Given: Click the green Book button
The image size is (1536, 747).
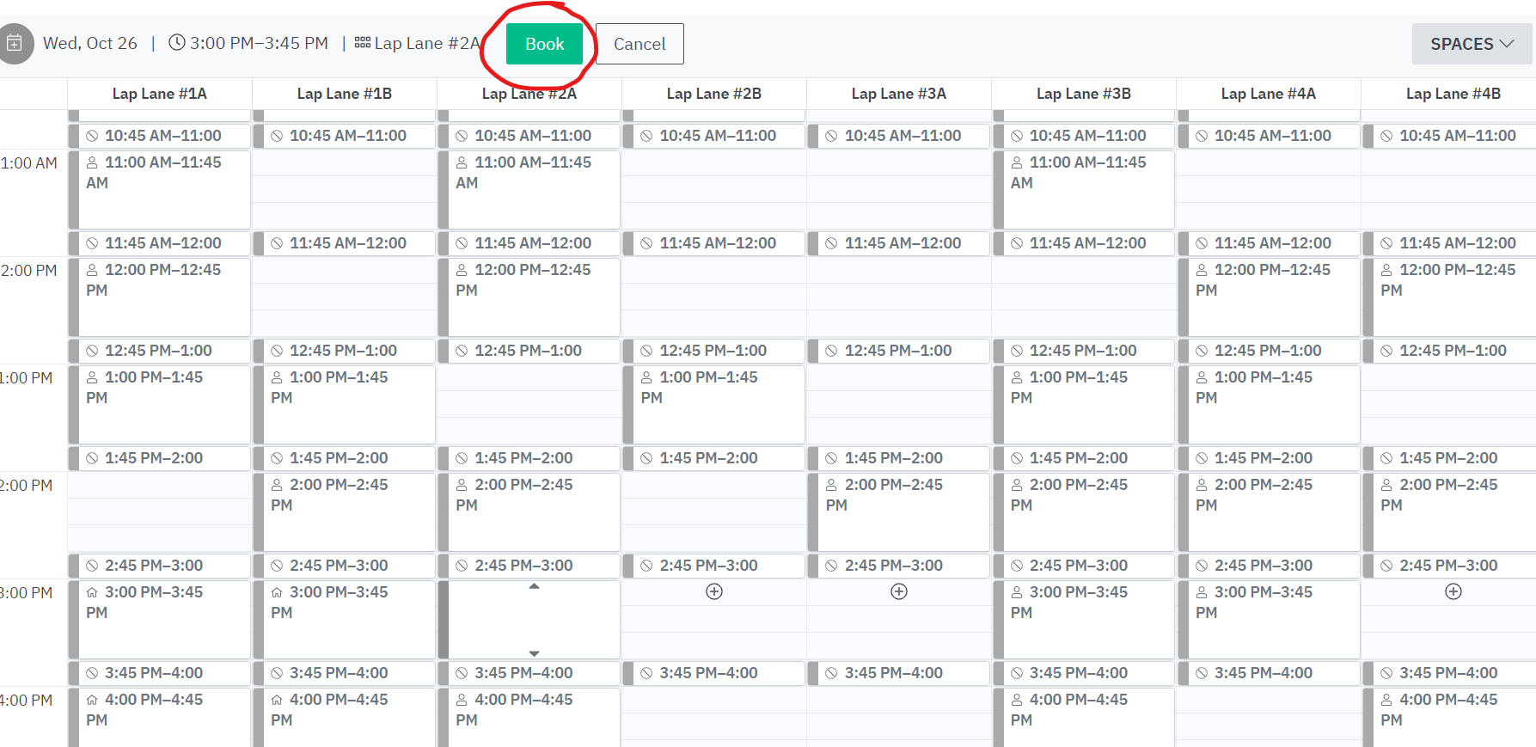Looking at the screenshot, I should point(544,44).
